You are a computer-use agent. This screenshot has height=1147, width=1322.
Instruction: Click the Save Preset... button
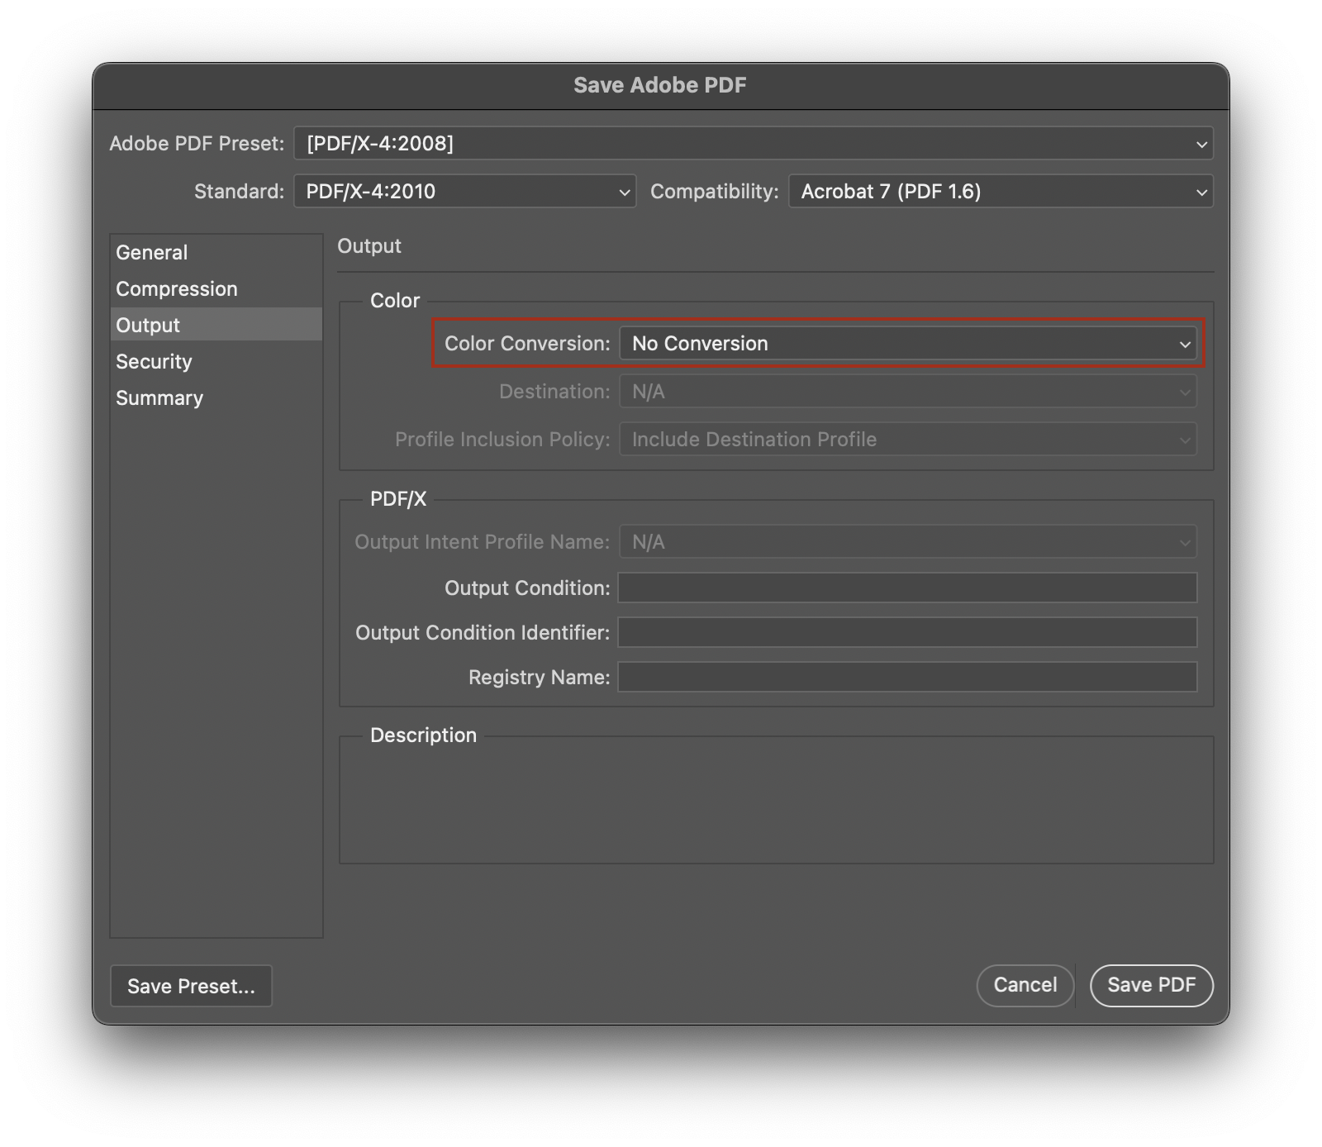tap(191, 986)
